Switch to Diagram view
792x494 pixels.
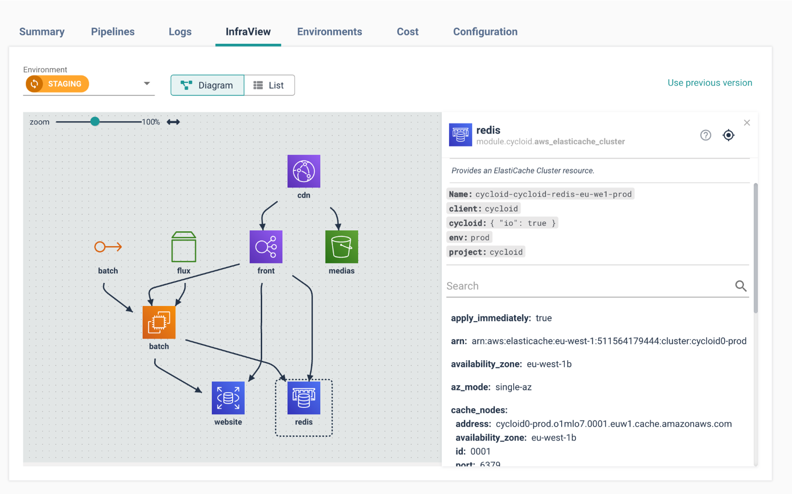(x=207, y=85)
